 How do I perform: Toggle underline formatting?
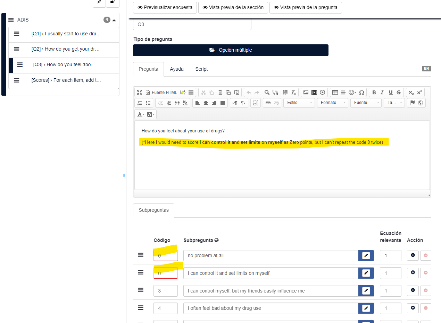coord(390,93)
